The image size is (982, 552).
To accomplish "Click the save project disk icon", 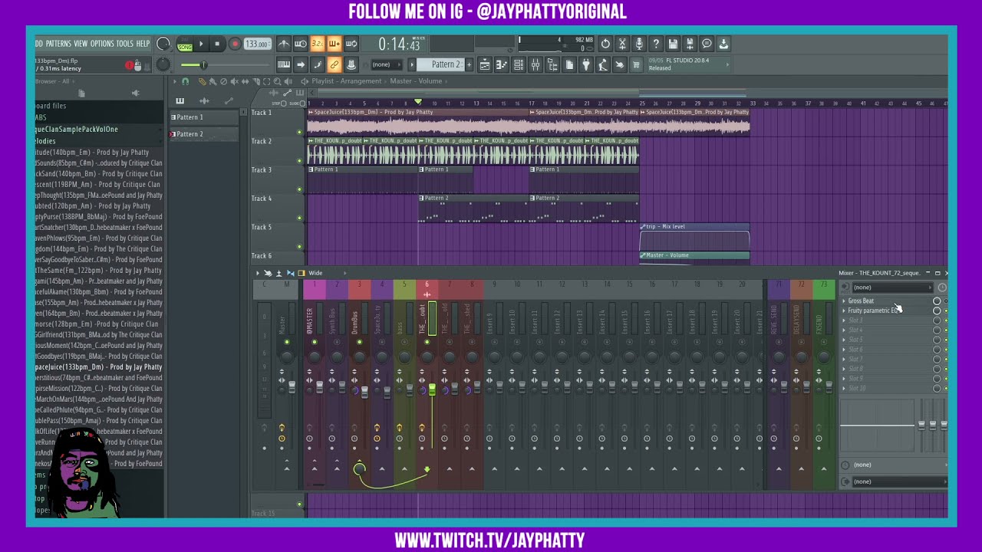I will (x=673, y=44).
